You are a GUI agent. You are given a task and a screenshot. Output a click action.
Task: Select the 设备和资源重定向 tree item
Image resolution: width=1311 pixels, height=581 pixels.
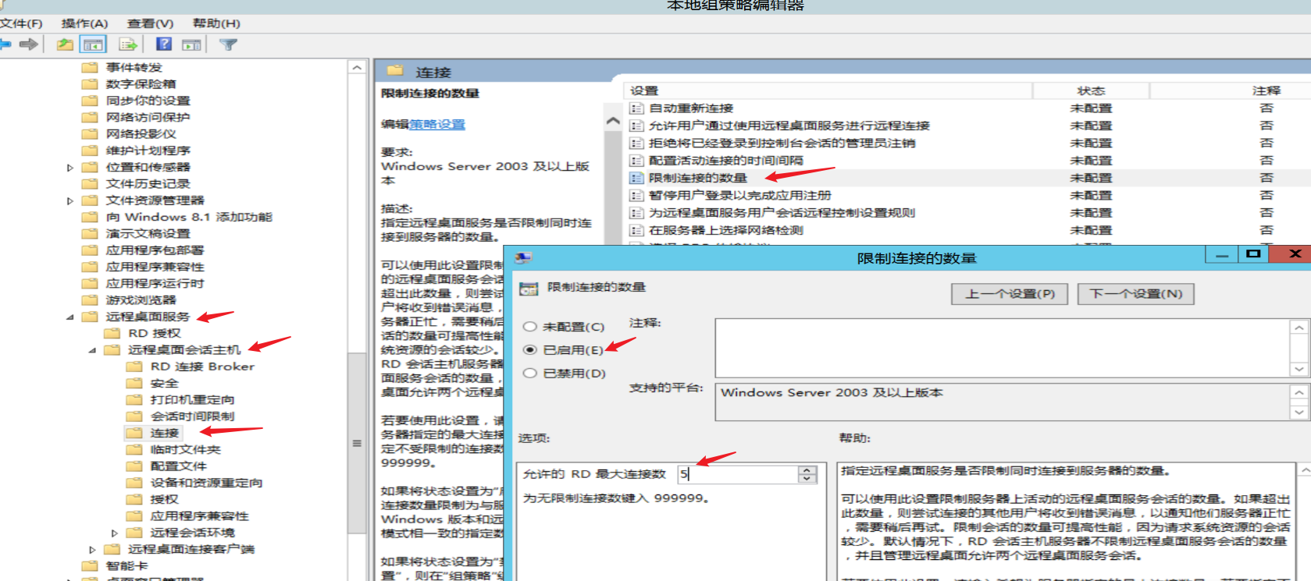206,483
